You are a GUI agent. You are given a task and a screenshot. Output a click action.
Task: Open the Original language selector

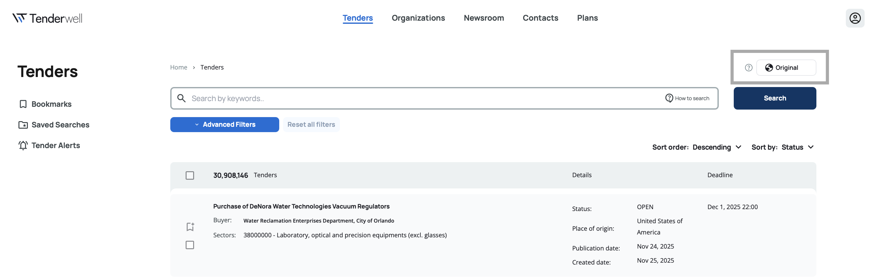(786, 68)
